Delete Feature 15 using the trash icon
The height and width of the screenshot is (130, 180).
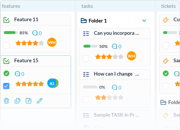(x=7, y=101)
